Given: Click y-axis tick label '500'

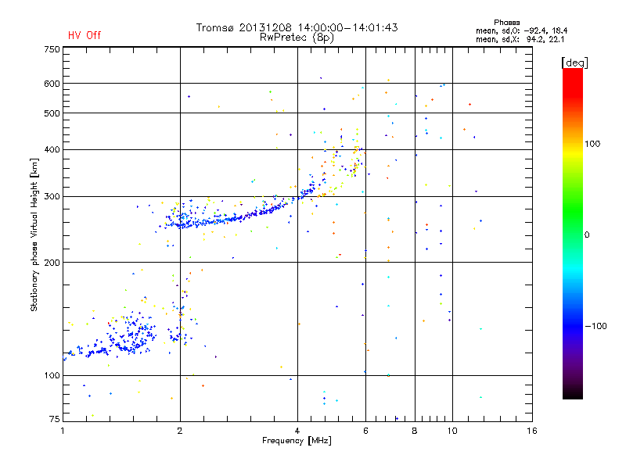Looking at the screenshot, I should (52, 113).
